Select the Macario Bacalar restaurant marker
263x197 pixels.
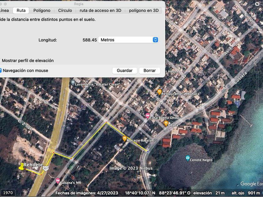coord(124,139)
